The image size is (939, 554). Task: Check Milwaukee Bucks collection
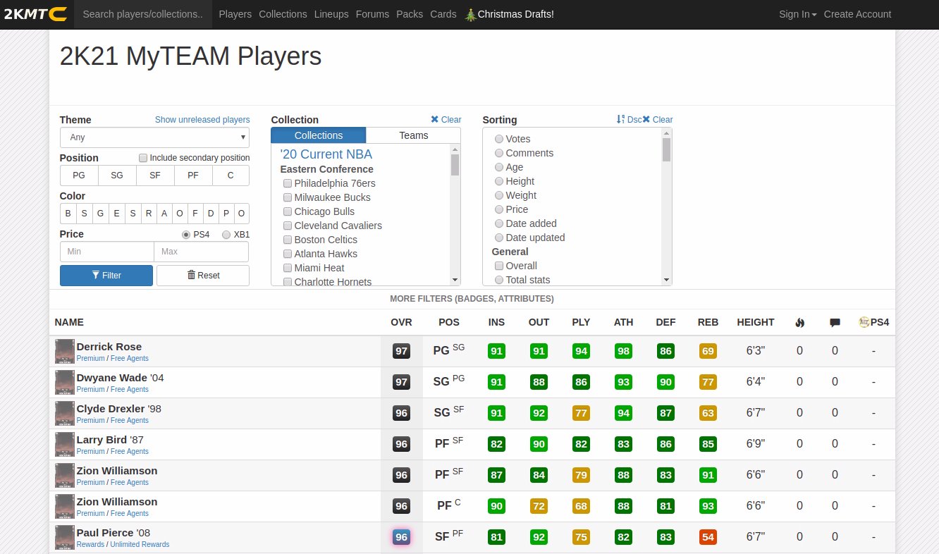(288, 197)
